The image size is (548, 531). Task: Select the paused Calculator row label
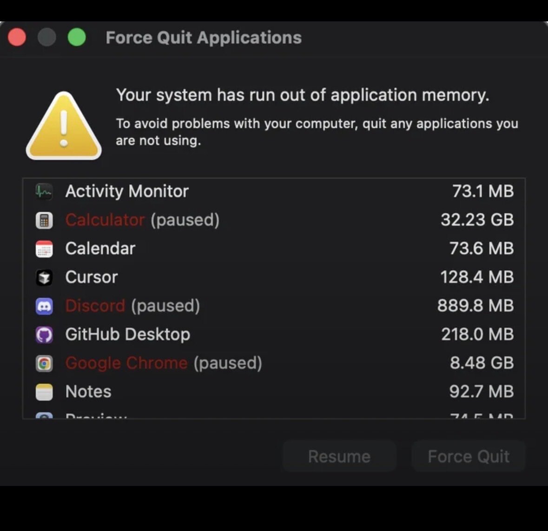pos(142,220)
